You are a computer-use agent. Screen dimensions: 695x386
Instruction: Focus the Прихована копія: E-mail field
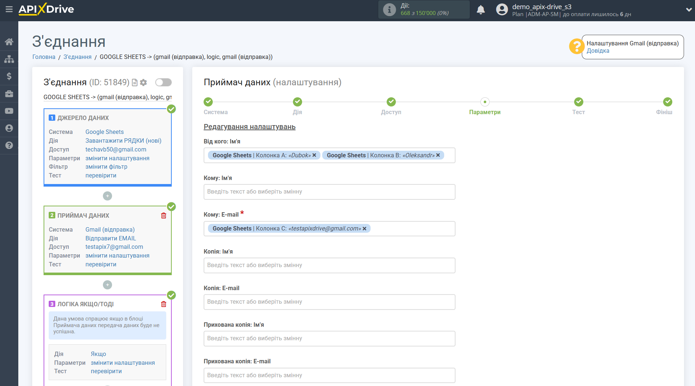tap(330, 375)
